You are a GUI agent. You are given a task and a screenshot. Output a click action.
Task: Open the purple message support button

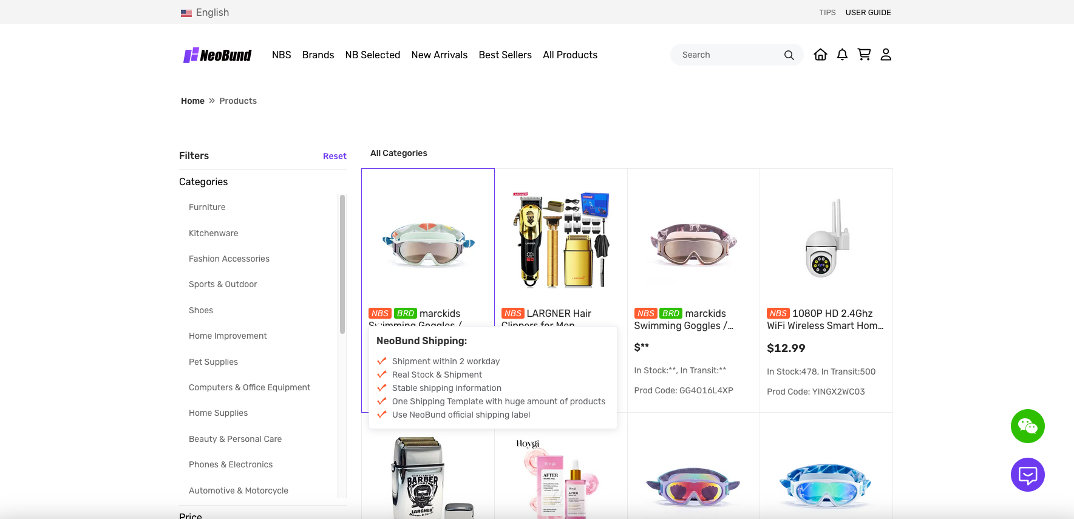[x=1027, y=475]
